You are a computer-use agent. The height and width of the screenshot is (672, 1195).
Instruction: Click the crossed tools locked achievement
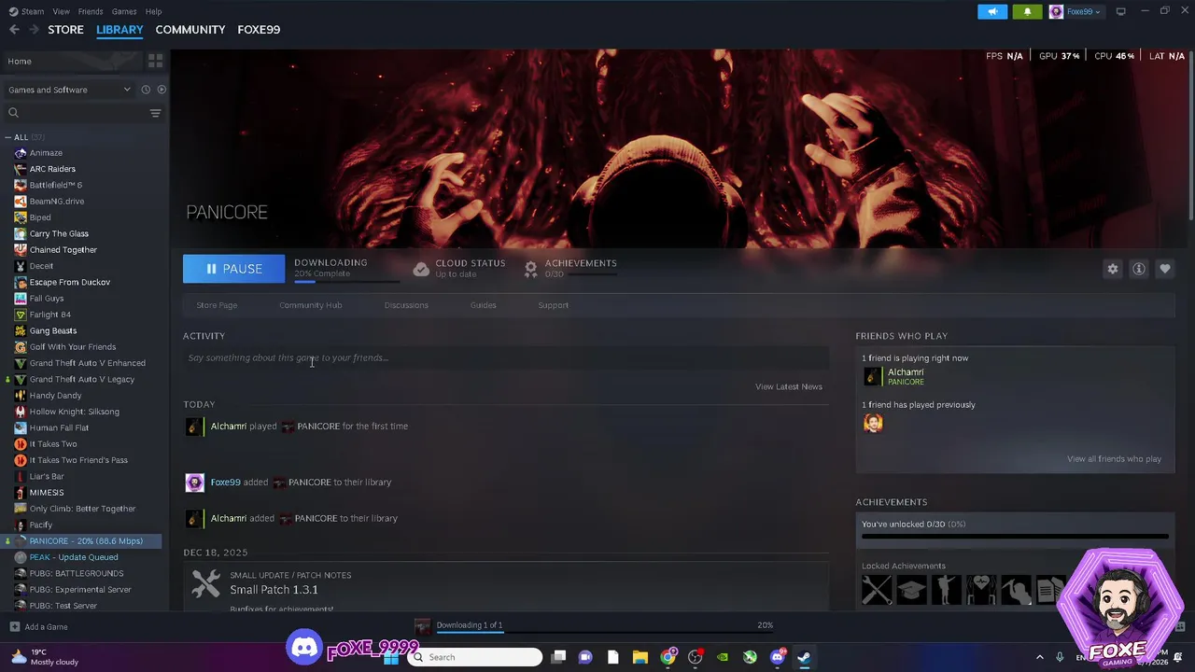[x=877, y=590]
